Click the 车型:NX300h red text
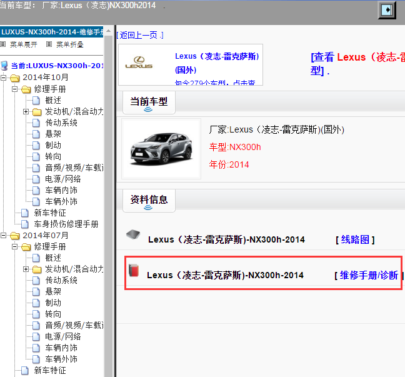 point(235,148)
